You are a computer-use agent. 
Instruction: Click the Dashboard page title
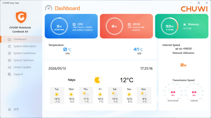[67, 8]
